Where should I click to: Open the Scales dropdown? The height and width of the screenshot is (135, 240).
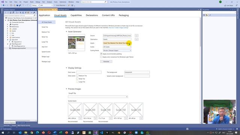coord(117,47)
